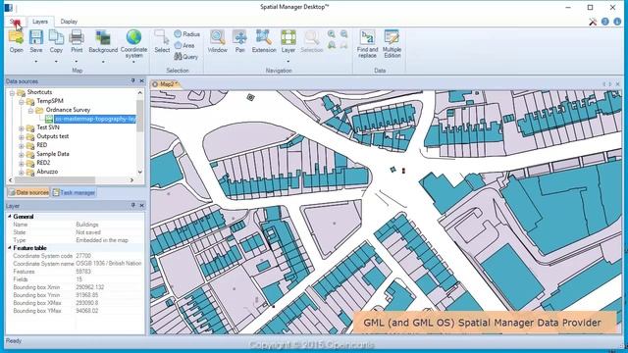
Task: Expand the RED folder node
Action: 22,146
